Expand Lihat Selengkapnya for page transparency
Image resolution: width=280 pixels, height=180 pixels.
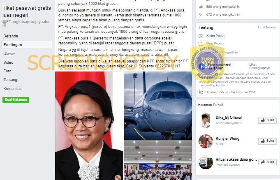click(x=259, y=66)
